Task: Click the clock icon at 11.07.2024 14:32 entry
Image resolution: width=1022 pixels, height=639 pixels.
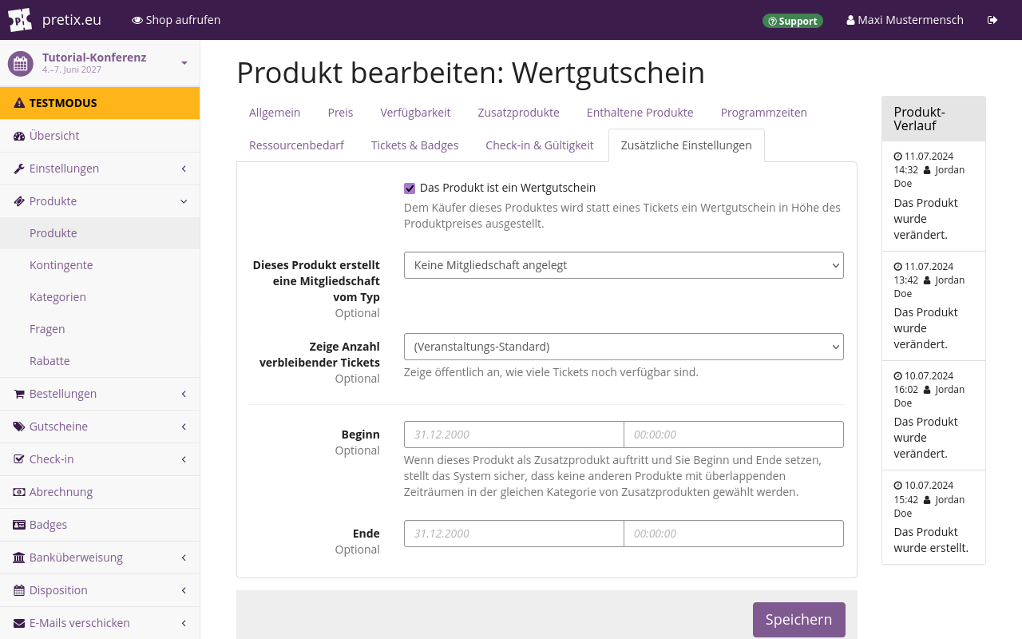Action: (898, 157)
